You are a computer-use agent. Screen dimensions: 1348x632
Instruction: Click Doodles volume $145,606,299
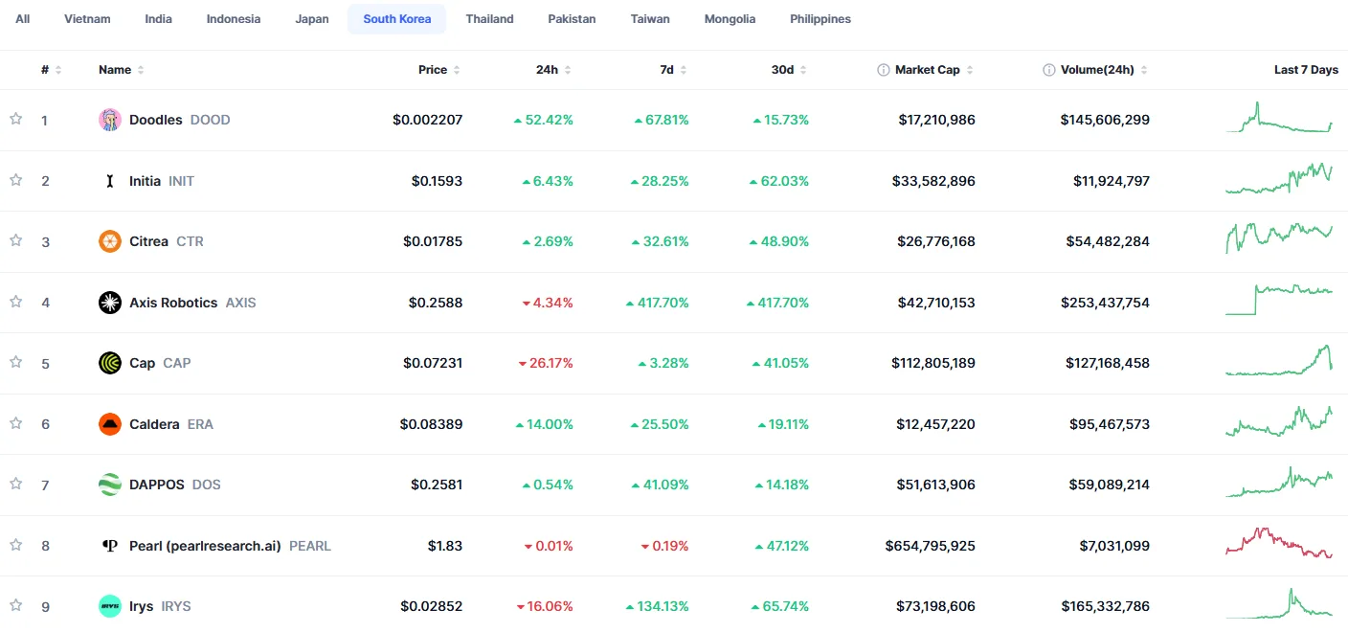tap(1105, 120)
